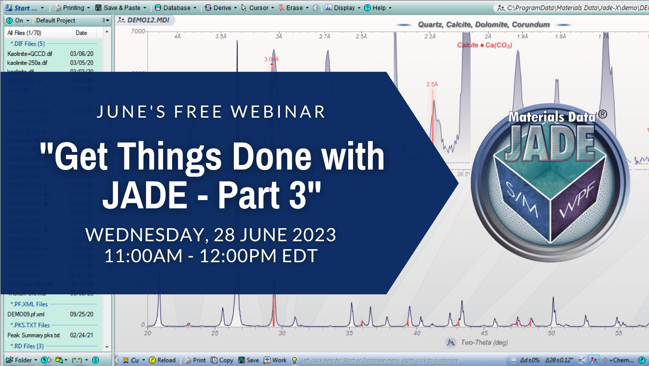This screenshot has height=366, width=649.
Task: Click the Default Project label
Action: point(55,21)
